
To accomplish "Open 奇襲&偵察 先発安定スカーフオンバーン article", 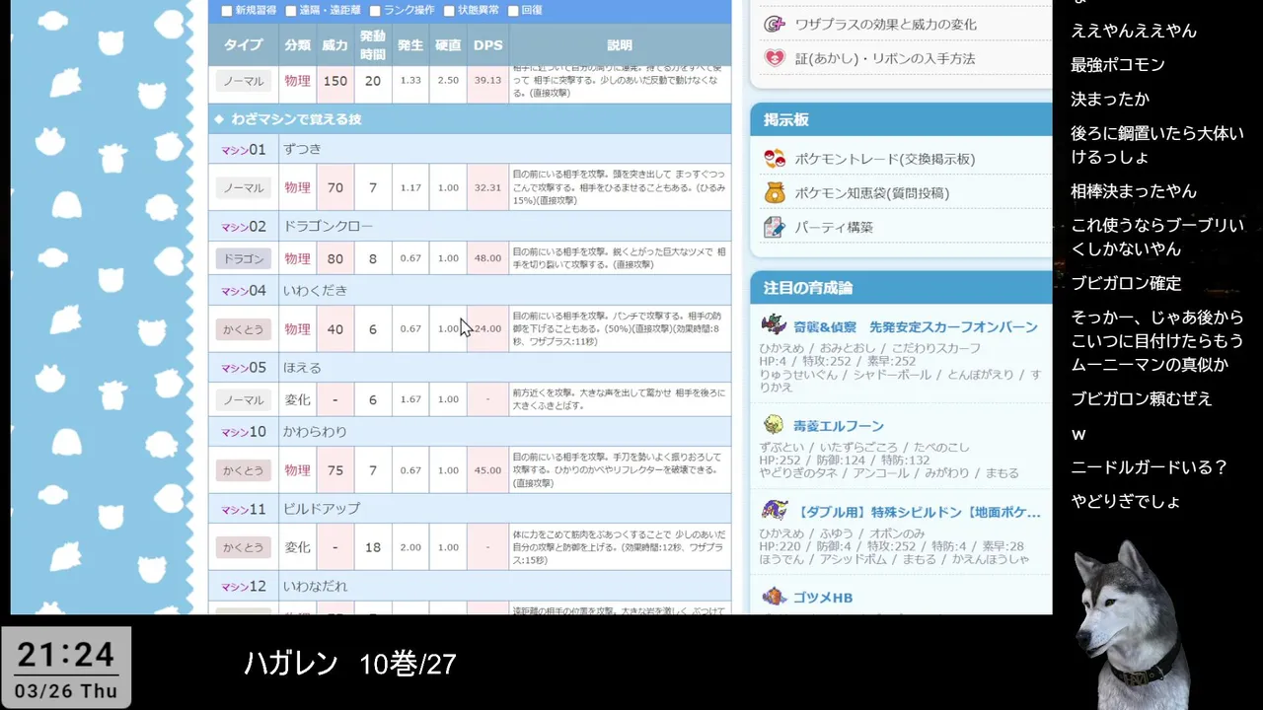I will (916, 326).
